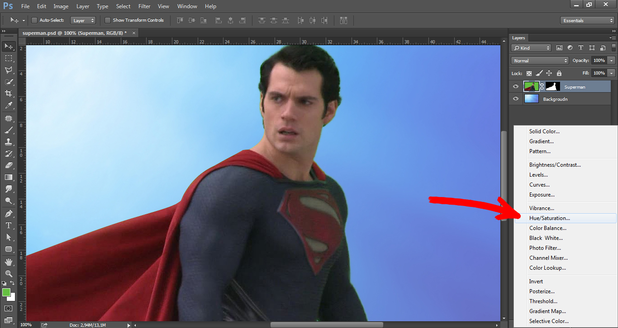Toggle type layers filter
Screen dimensions: 618x328
[x=581, y=48]
